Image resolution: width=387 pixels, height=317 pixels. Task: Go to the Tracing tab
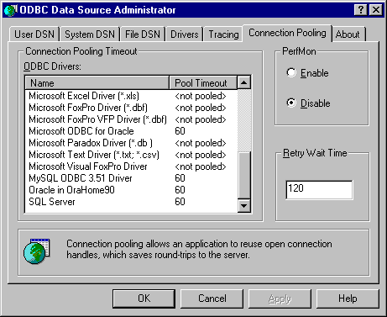pos(223,34)
